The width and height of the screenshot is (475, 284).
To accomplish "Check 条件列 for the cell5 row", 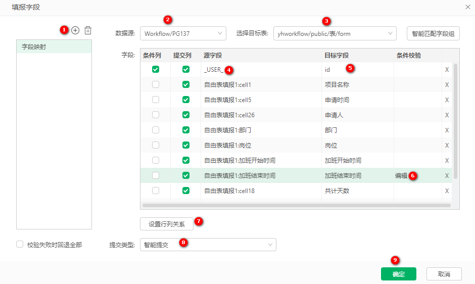I will [x=156, y=100].
